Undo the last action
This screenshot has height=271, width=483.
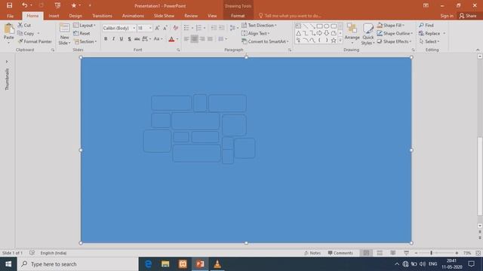[25, 5]
